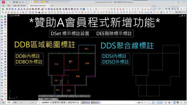This screenshot has height=105, width=187.
Task: Expand workspace gear dropdown arrow
Action: [x=172, y=102]
